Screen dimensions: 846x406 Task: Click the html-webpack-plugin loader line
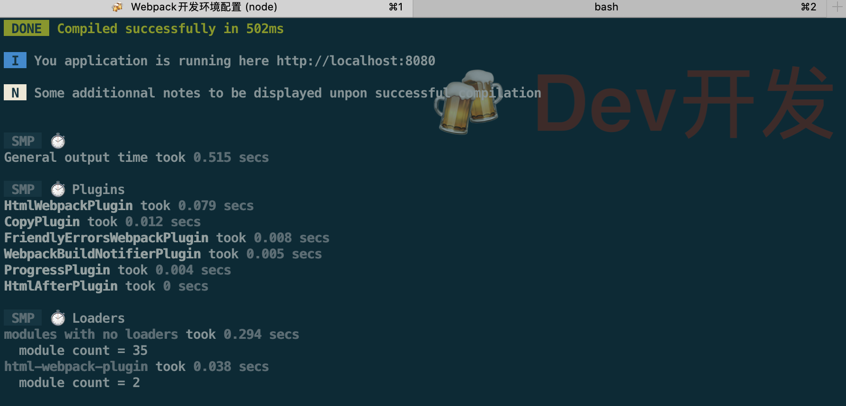click(x=136, y=366)
